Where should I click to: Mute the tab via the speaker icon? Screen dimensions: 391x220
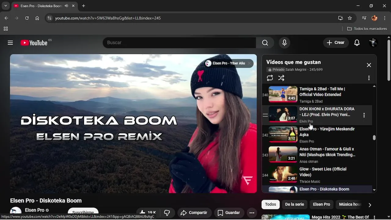67,6
